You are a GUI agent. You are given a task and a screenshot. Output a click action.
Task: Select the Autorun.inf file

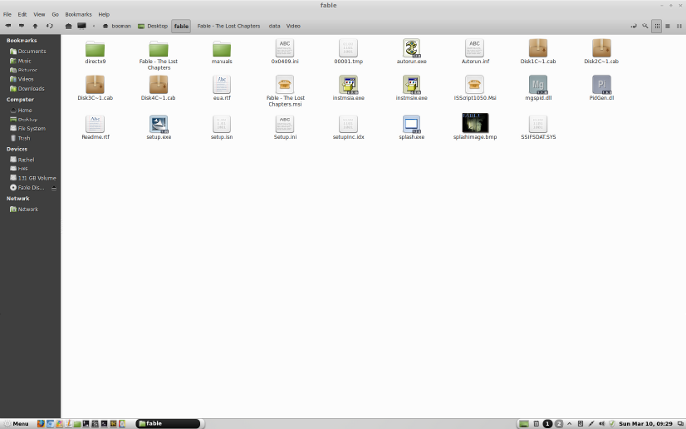(x=474, y=52)
